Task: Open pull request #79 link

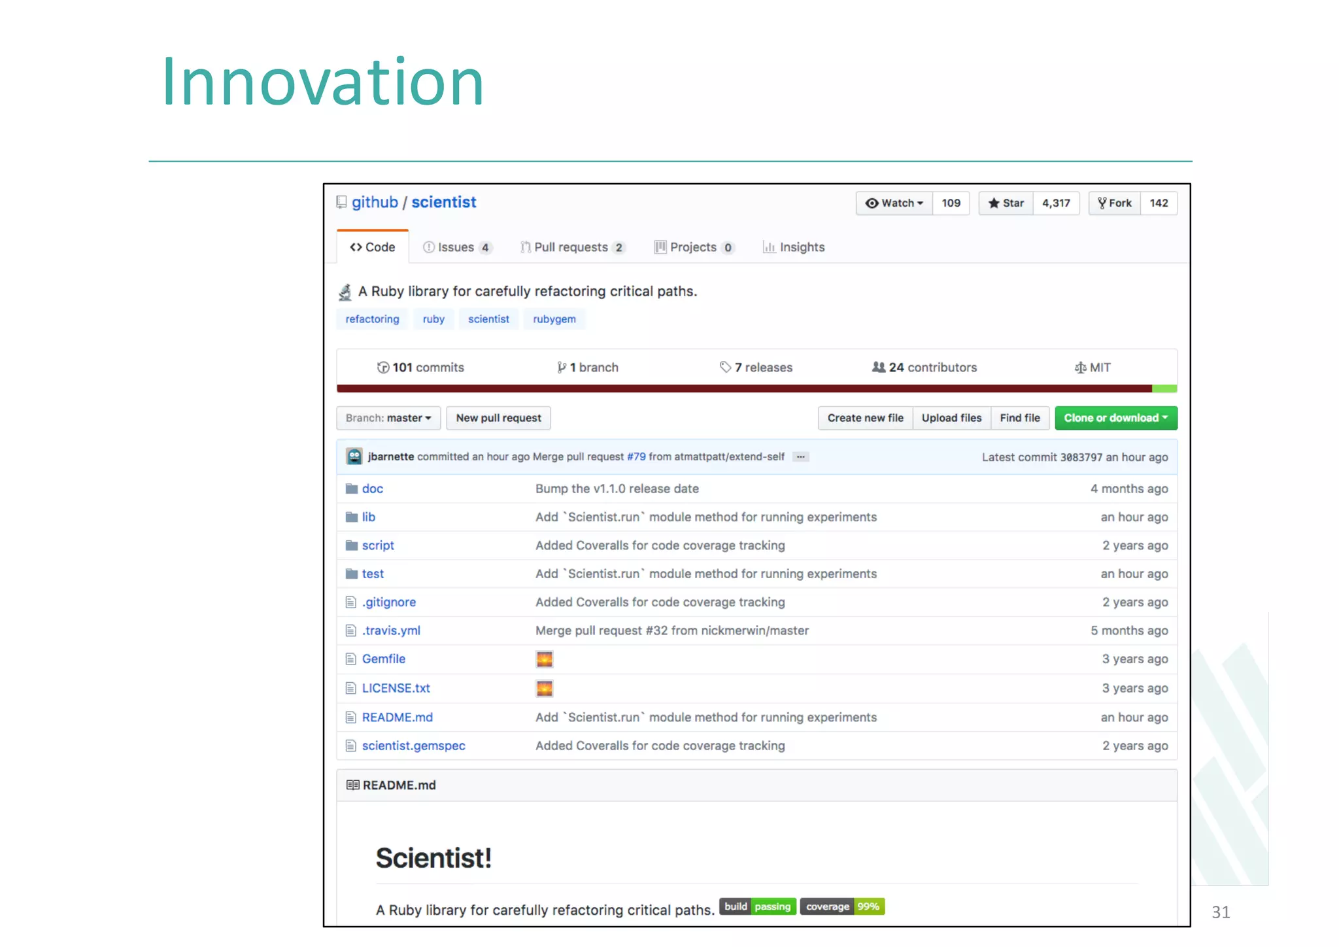Action: (x=636, y=456)
